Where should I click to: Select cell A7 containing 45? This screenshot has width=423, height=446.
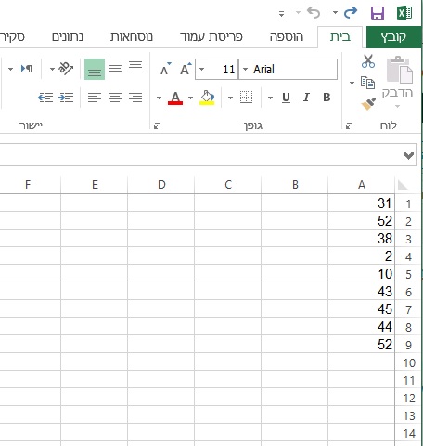click(x=362, y=309)
